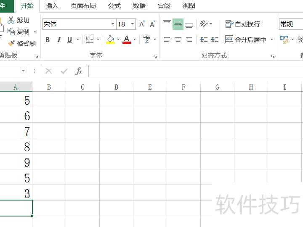Open the fill color dropdown arrow
The height and width of the screenshot is (227, 303).
(x=118, y=40)
